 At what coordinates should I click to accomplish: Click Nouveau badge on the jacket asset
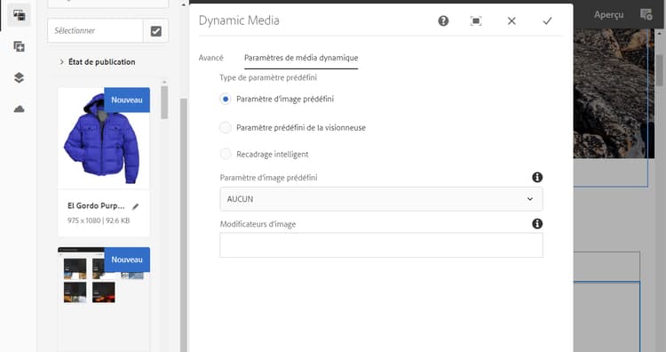click(127, 100)
